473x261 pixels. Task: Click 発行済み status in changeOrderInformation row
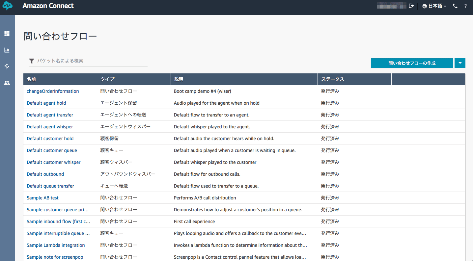(x=330, y=91)
